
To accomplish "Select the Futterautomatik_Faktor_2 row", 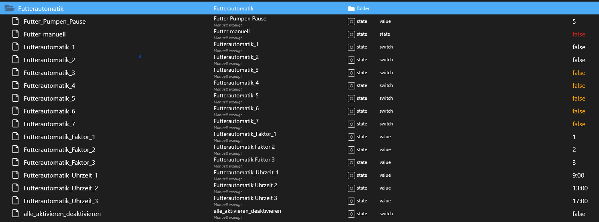I will [x=59, y=149].
